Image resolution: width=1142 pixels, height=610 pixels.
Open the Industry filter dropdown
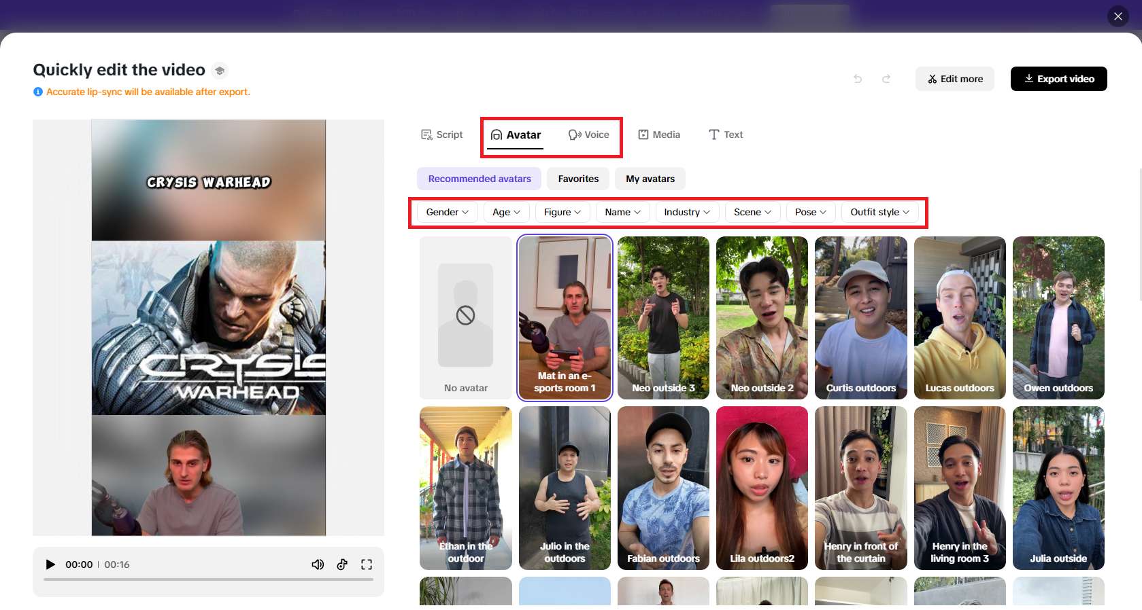point(686,212)
